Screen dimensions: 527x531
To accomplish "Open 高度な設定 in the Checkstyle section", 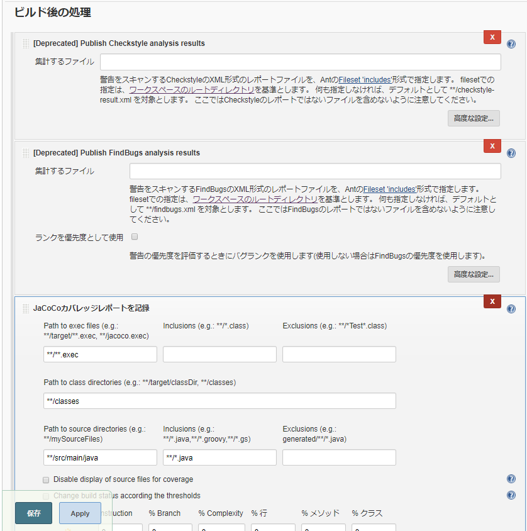I will click(x=474, y=118).
